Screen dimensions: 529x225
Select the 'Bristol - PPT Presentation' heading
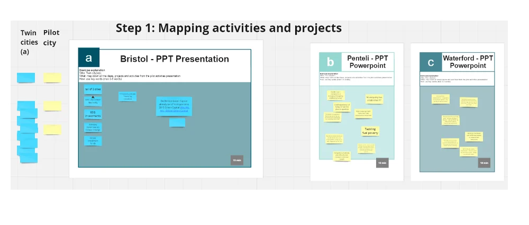coord(175,59)
